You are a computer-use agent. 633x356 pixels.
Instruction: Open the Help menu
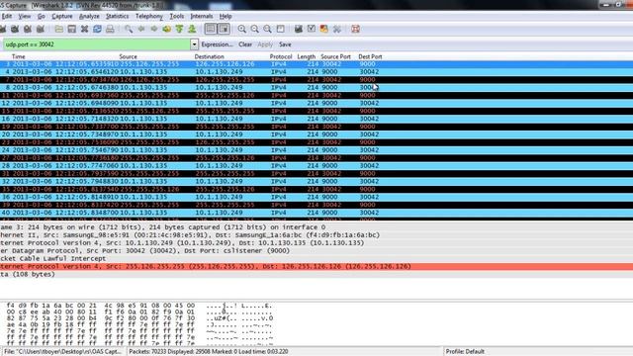click(226, 16)
